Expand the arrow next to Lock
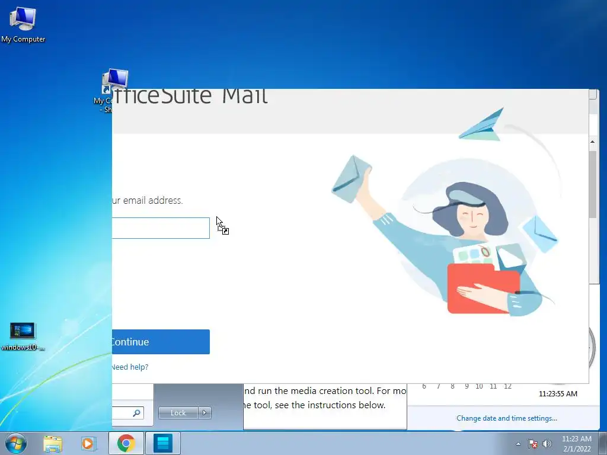This screenshot has width=607, height=455. coord(205,413)
